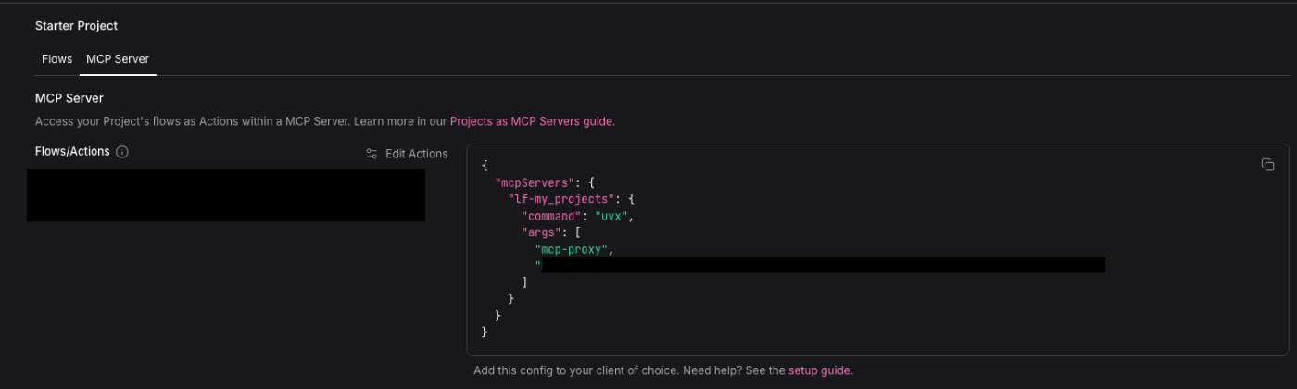
Task: Click the redacted URL argument line
Action: click(x=823, y=266)
